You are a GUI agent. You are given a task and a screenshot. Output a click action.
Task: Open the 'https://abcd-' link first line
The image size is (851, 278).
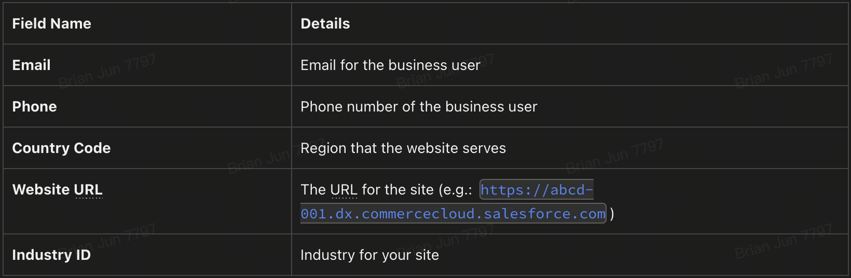(x=537, y=190)
